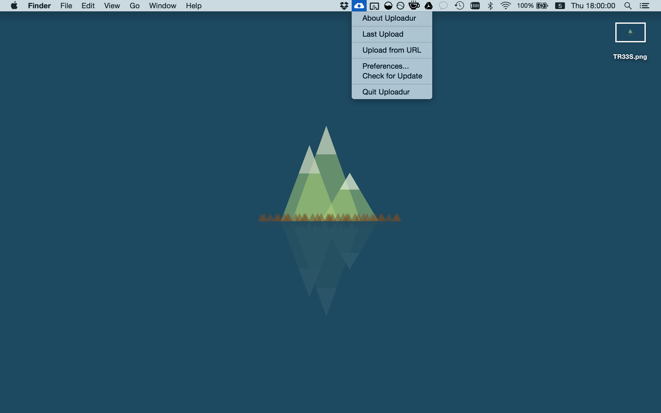Choose Last Upload from the menu

pyautogui.click(x=383, y=34)
